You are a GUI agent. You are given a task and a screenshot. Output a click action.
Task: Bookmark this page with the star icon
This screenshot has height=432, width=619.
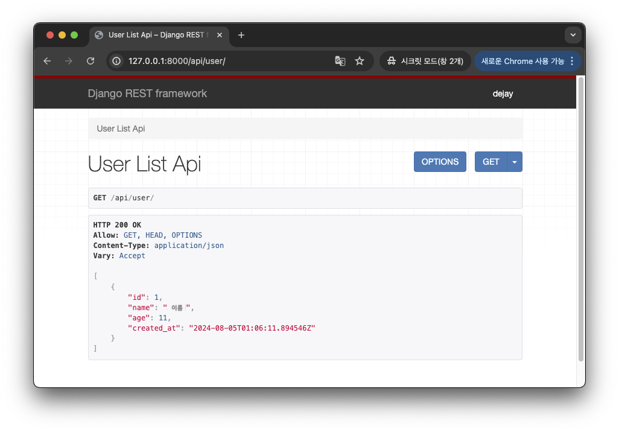coord(359,61)
